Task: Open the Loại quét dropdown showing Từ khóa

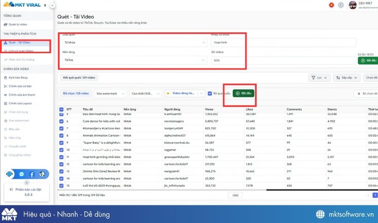Action: coord(134,42)
